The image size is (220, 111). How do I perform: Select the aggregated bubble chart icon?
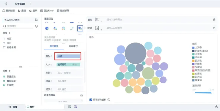(x=80, y=28)
